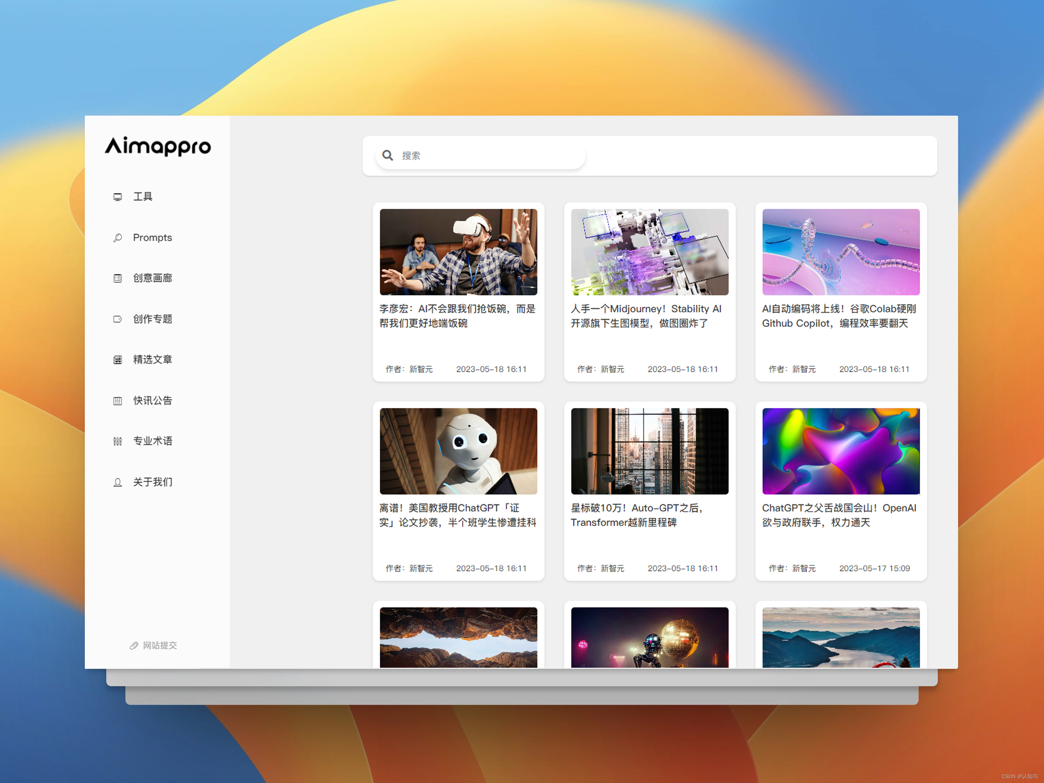Click the search magnifier inside the search bar

pos(388,155)
